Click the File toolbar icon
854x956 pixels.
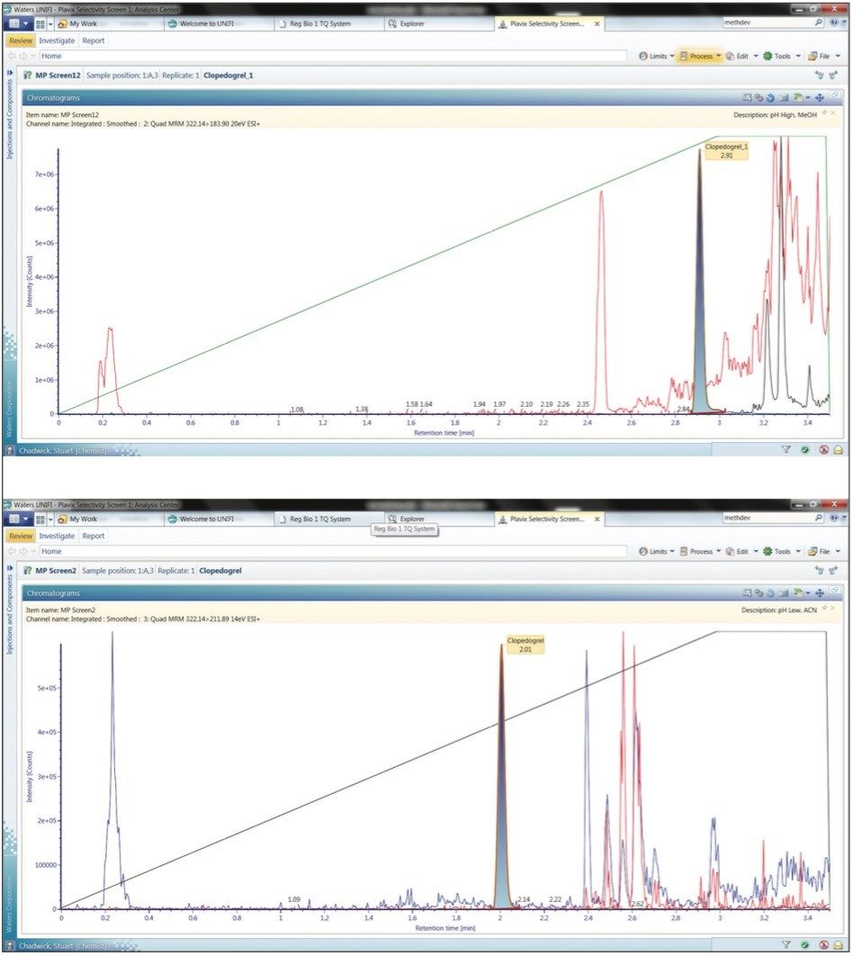coord(814,56)
